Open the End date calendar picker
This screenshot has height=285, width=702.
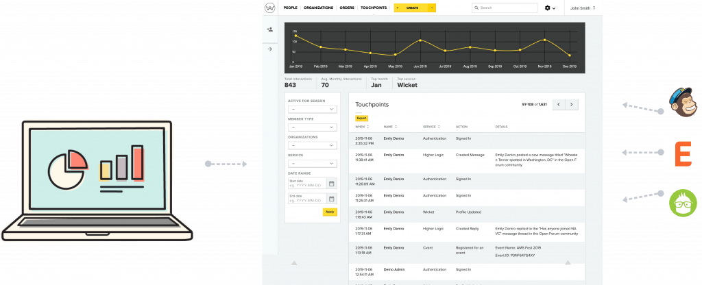(331, 199)
